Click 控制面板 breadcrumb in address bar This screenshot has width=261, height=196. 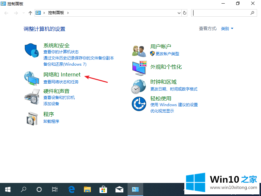point(56,13)
